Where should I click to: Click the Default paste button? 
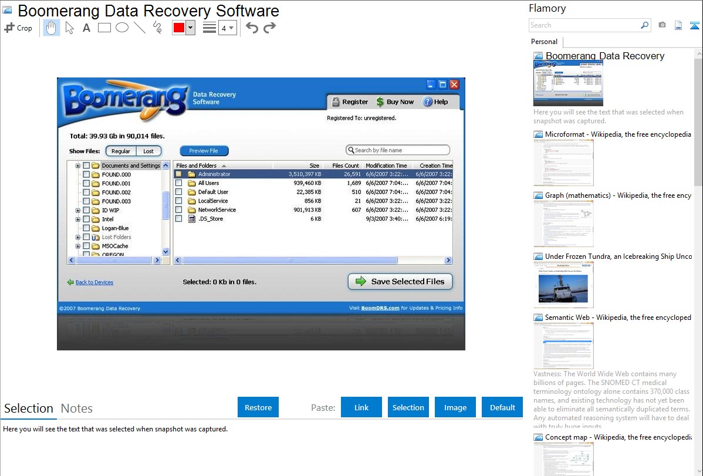pos(502,407)
